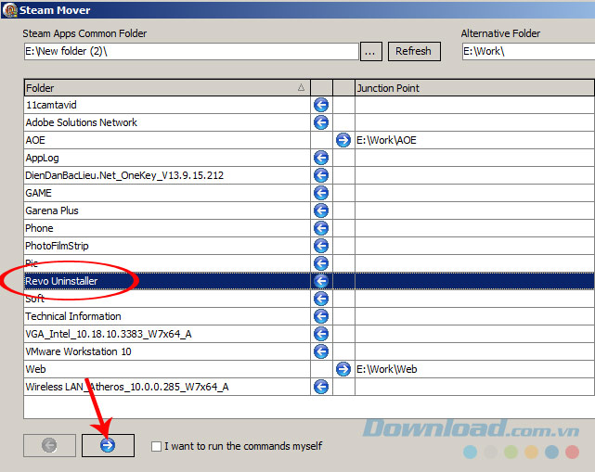The width and height of the screenshot is (595, 472).
Task: Select the VMware Workstation 10 folder
Action: [x=167, y=351]
